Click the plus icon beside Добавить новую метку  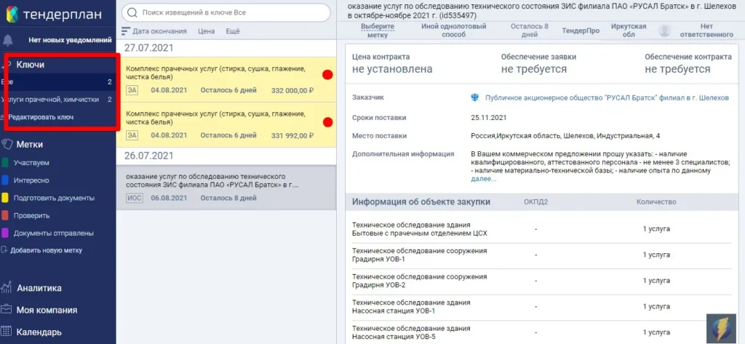(4, 250)
